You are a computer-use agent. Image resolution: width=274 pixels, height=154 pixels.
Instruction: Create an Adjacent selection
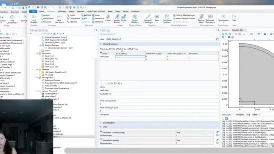tap(72, 22)
